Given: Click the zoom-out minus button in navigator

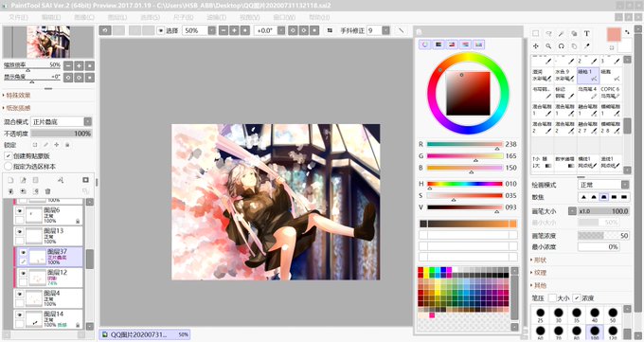Looking at the screenshot, I should click(x=68, y=65).
